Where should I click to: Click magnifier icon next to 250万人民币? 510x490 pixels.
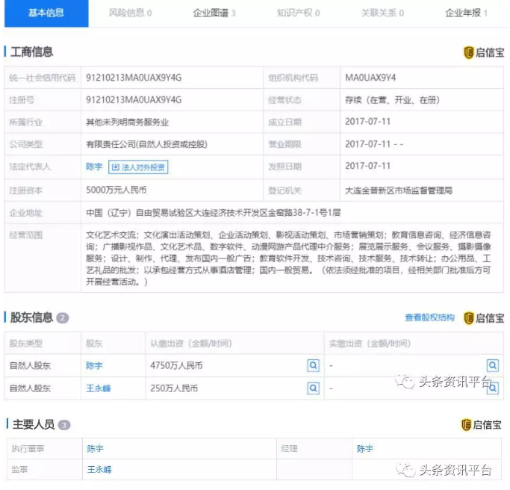313,388
